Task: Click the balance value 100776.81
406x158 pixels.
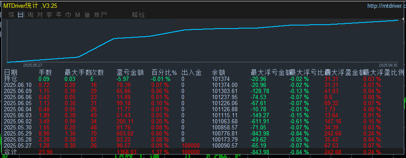Action: tap(225, 133)
